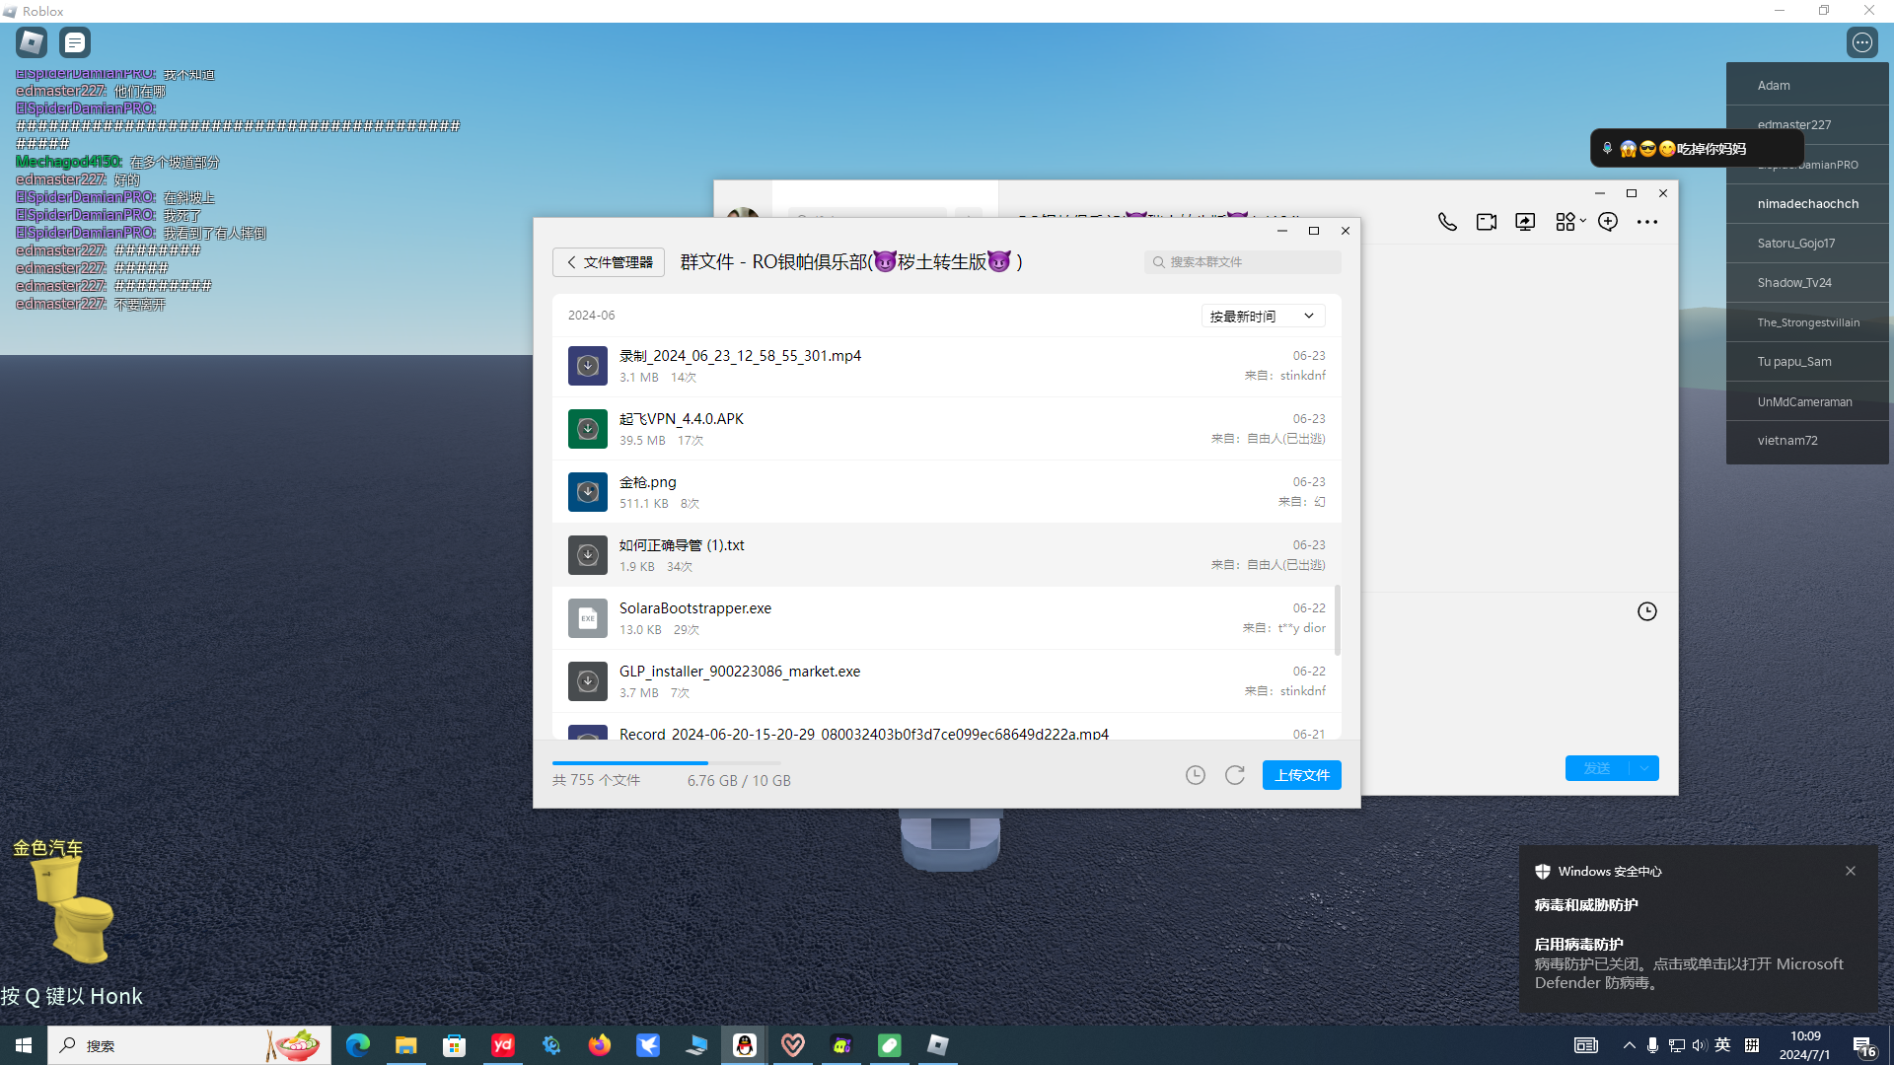Download the 起飞VPN_4.4.0.APK file icon
This screenshot has width=1894, height=1065.
[588, 429]
